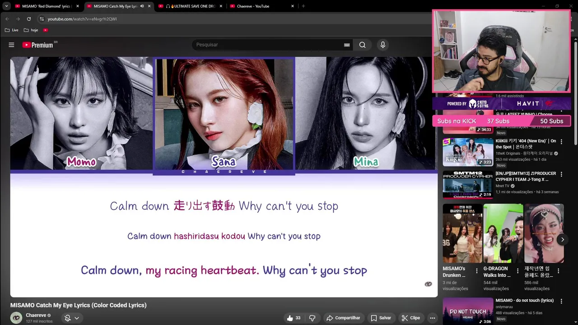Open more actions ellipsis below video
Image resolution: width=578 pixels, height=325 pixels.
tap(432, 318)
